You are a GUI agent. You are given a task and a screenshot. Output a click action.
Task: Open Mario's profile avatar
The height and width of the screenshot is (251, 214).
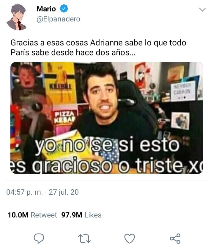16,17
